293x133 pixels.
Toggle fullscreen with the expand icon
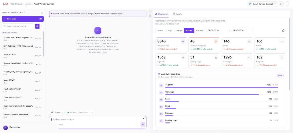point(287,4)
